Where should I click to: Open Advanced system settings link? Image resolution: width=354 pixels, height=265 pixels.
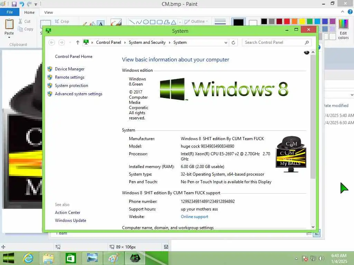78,94
